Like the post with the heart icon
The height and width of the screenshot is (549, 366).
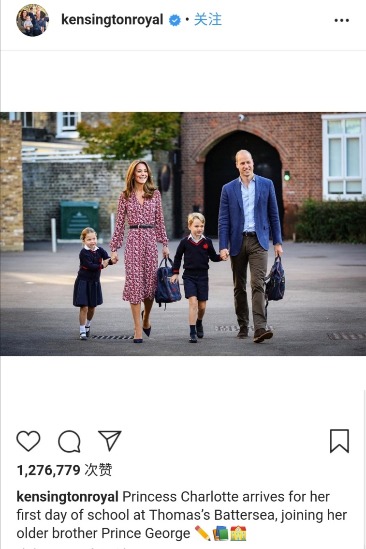[x=29, y=441]
